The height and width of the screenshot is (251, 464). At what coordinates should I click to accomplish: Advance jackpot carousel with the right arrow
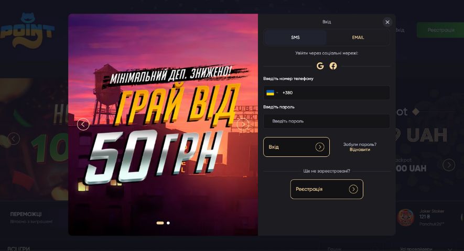click(x=449, y=165)
